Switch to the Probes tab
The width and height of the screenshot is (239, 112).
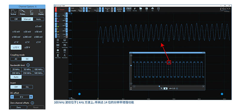coord(23,12)
